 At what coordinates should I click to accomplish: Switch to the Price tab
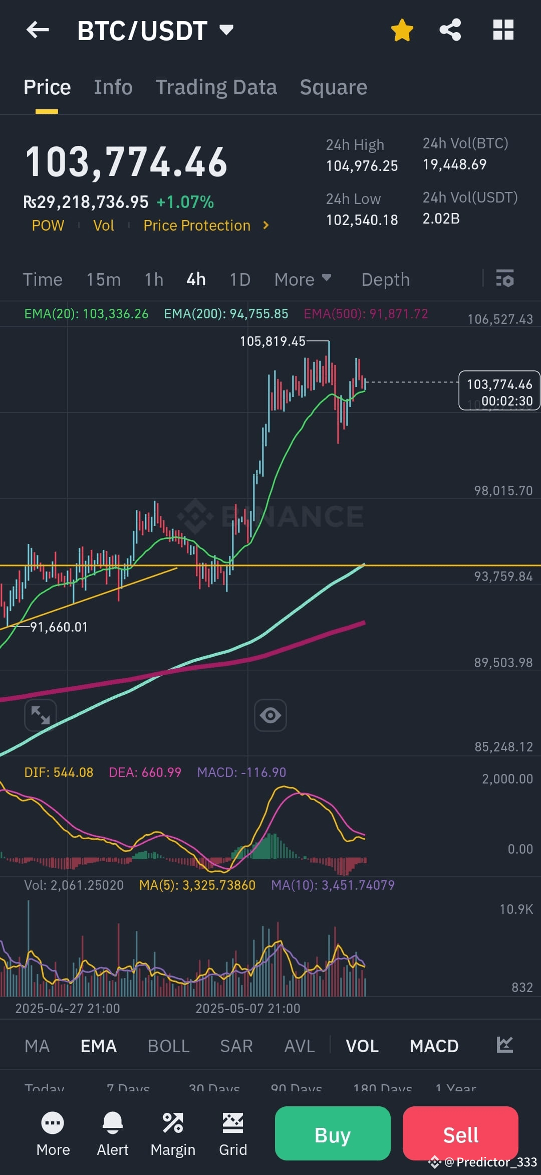coord(47,87)
